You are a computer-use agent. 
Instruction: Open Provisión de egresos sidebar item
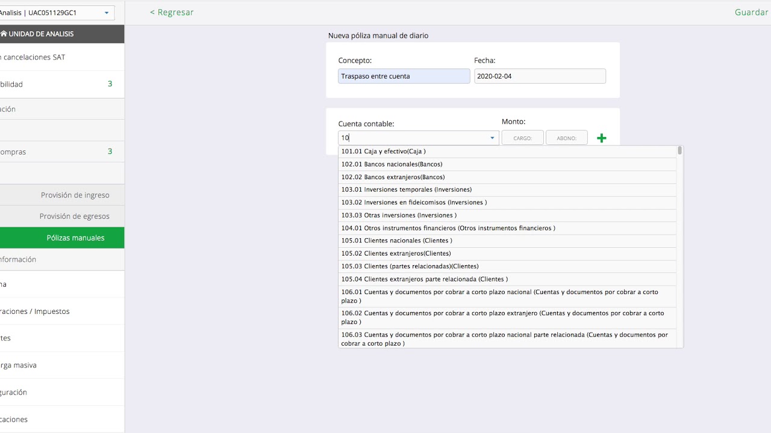point(62,216)
